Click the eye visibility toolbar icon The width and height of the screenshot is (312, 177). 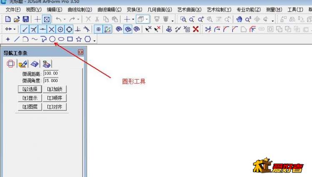(x=169, y=29)
